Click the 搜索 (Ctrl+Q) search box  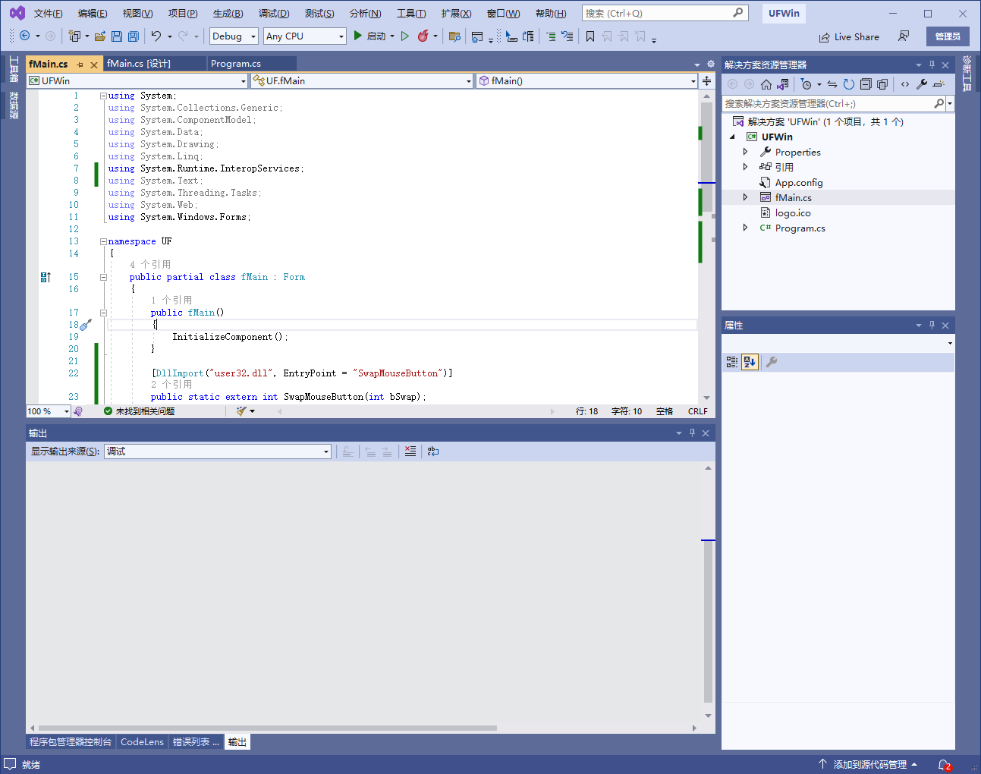[x=665, y=13]
